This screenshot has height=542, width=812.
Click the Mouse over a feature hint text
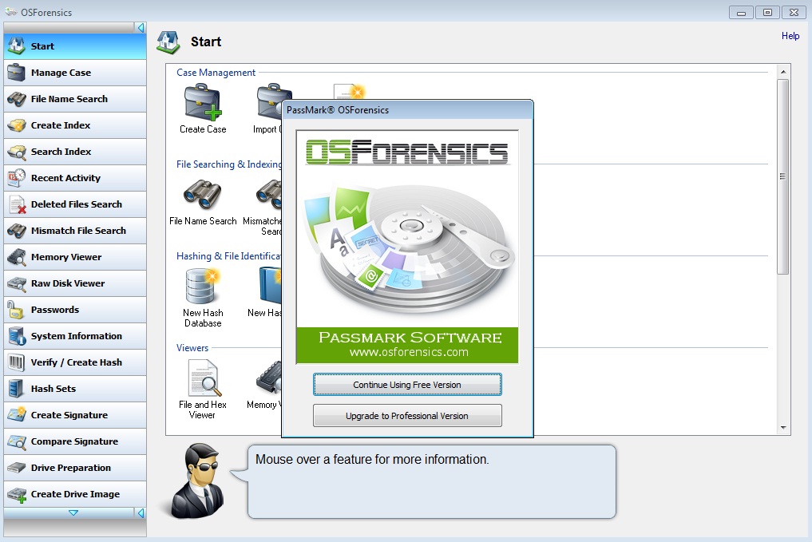tap(372, 459)
